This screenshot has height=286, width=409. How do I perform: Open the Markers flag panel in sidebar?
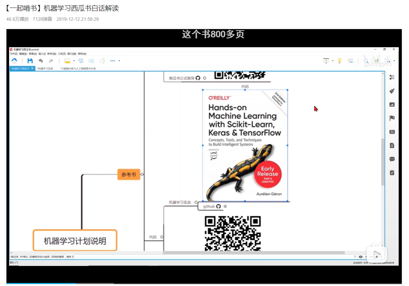click(392, 118)
